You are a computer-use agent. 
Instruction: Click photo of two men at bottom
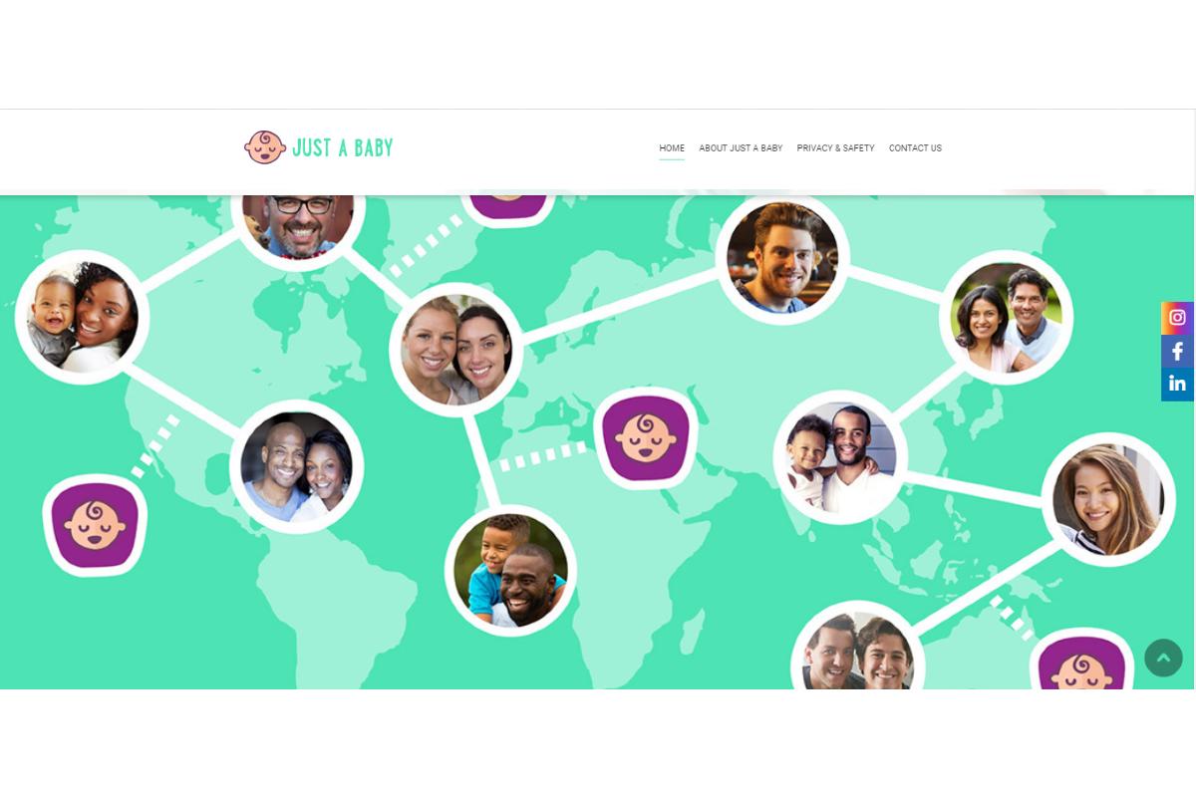click(858, 648)
